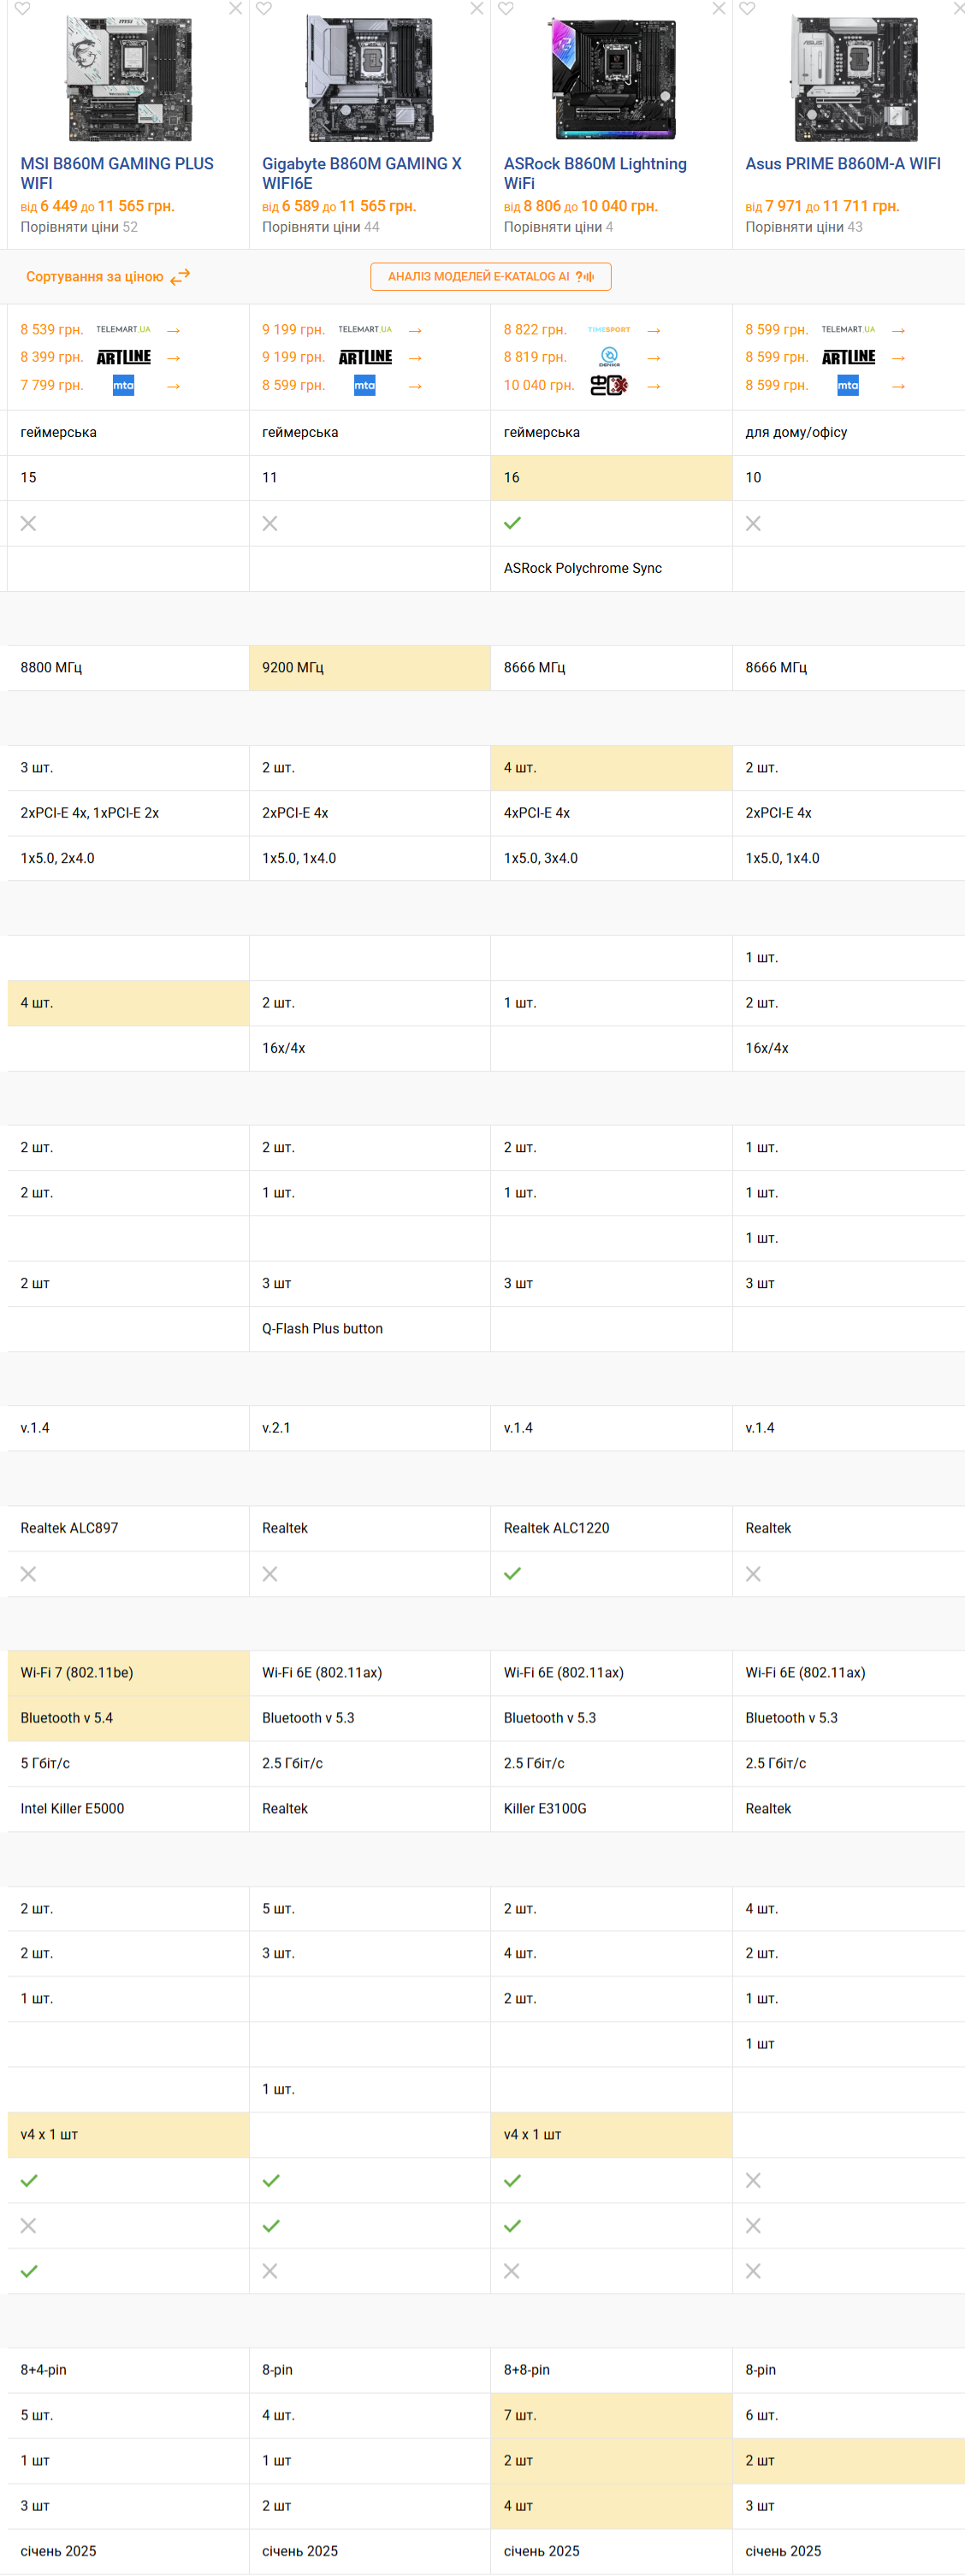Click the sort arrows icon beside Сортування за ціною
Viewport: 965px width, 2576px height.
180,277
